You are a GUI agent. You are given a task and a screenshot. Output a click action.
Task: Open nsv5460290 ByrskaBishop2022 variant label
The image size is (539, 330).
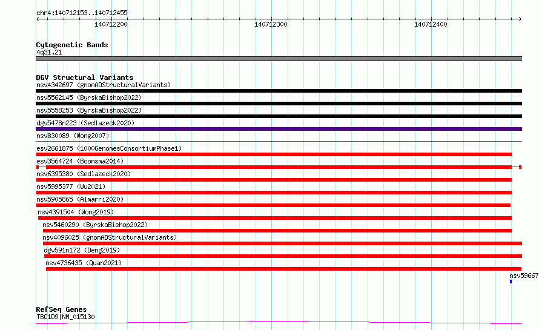click(x=95, y=225)
